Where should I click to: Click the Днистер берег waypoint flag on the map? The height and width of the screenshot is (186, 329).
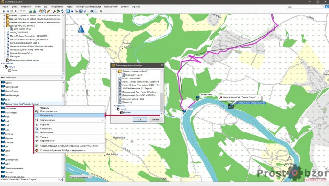pyautogui.click(x=197, y=98)
